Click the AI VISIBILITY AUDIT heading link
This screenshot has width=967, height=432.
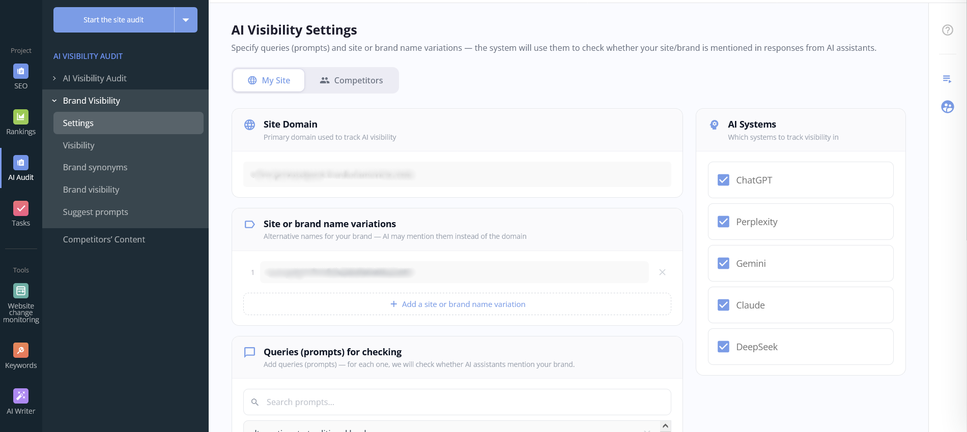click(x=88, y=56)
